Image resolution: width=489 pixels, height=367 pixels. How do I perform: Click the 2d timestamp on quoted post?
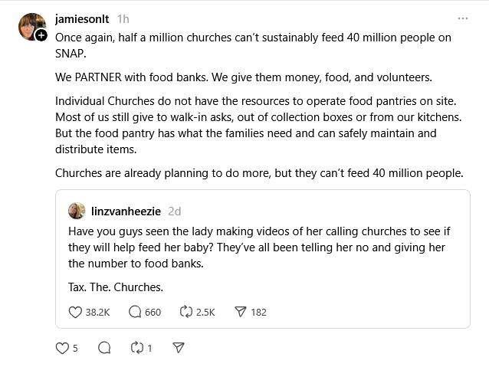tap(175, 211)
